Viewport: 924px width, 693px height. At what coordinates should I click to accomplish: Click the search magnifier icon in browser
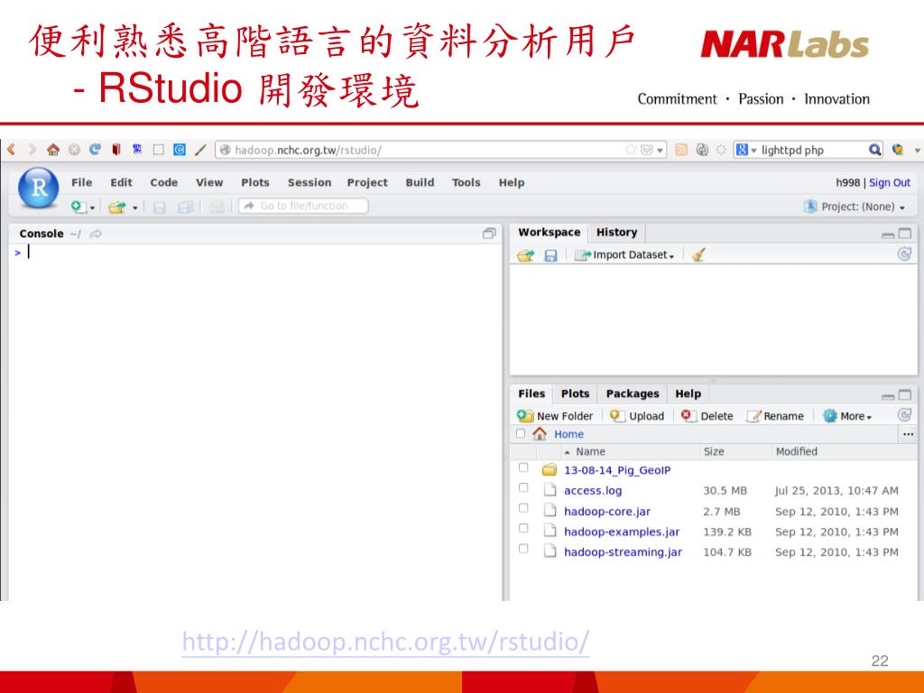[x=875, y=150]
